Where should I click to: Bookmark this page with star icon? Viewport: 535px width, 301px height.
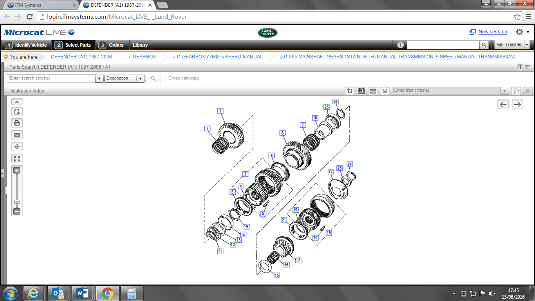pyautogui.click(x=517, y=16)
